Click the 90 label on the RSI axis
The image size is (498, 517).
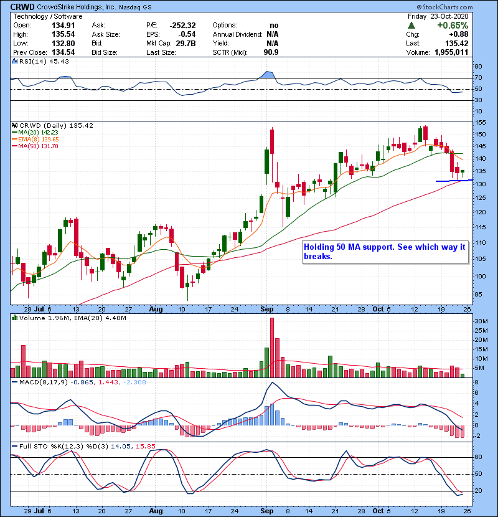pyautogui.click(x=478, y=66)
